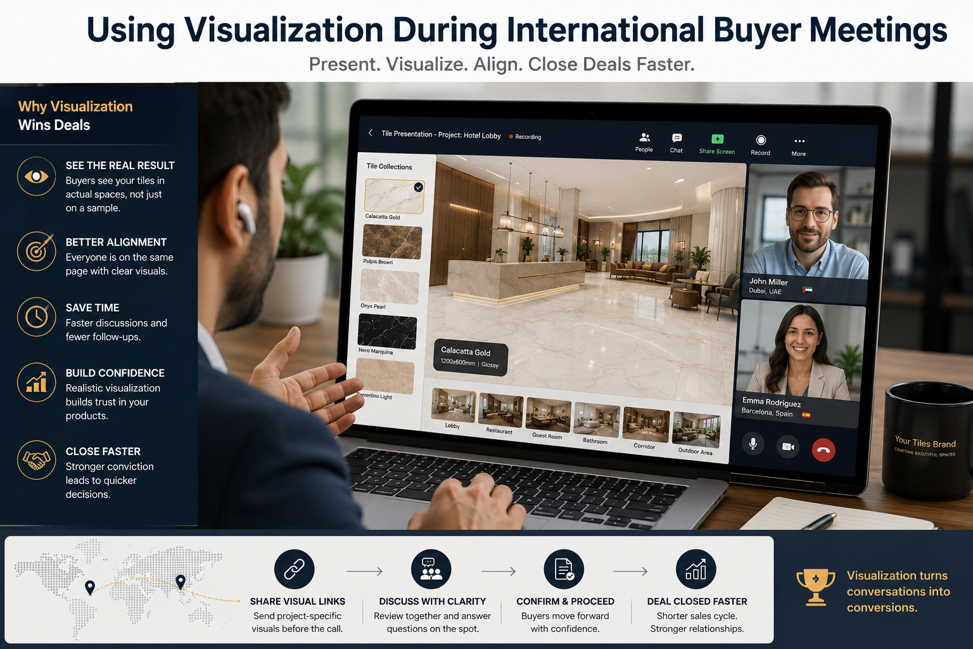Click the document check icon above Confirm & Proceed
Viewport: 973px width, 649px height.
coord(564,569)
